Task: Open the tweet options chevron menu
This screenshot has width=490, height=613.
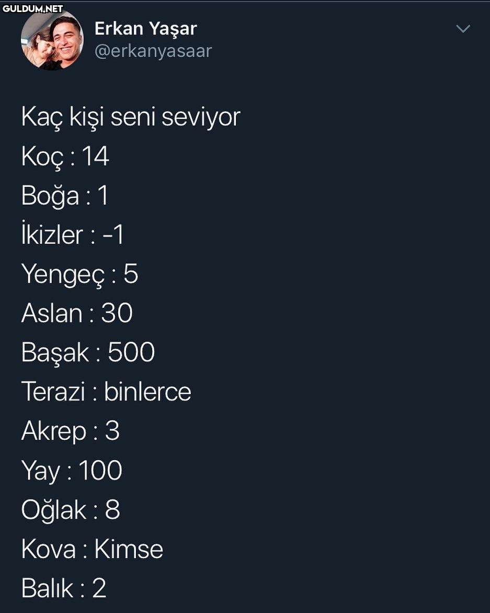Action: click(x=463, y=29)
